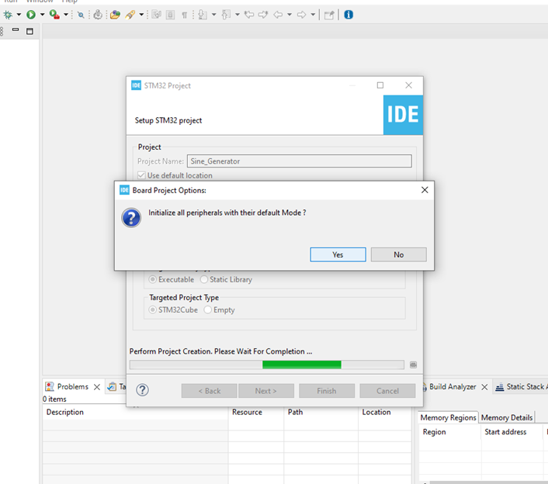The width and height of the screenshot is (548, 484).
Task: Click the Debug bug icon in toolbar
Action: (8, 15)
